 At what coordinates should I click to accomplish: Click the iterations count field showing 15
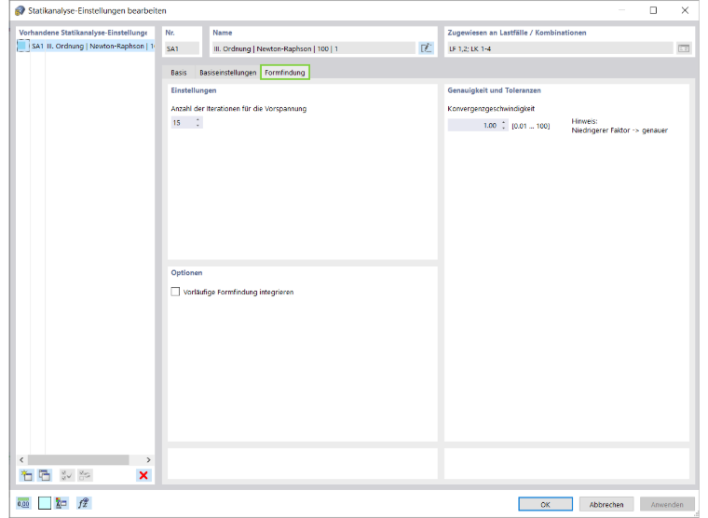183,122
